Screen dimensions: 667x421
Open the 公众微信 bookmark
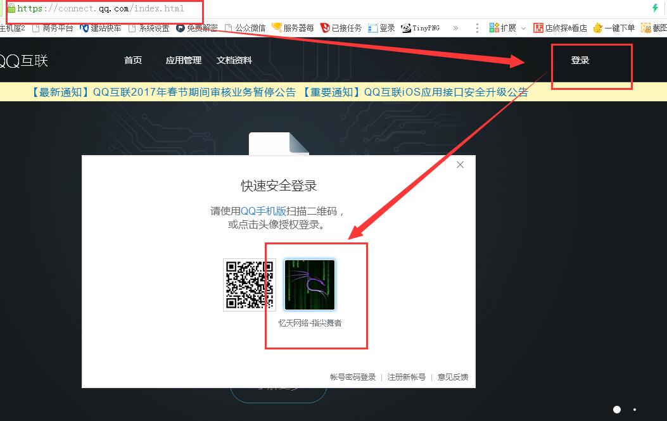[x=245, y=28]
